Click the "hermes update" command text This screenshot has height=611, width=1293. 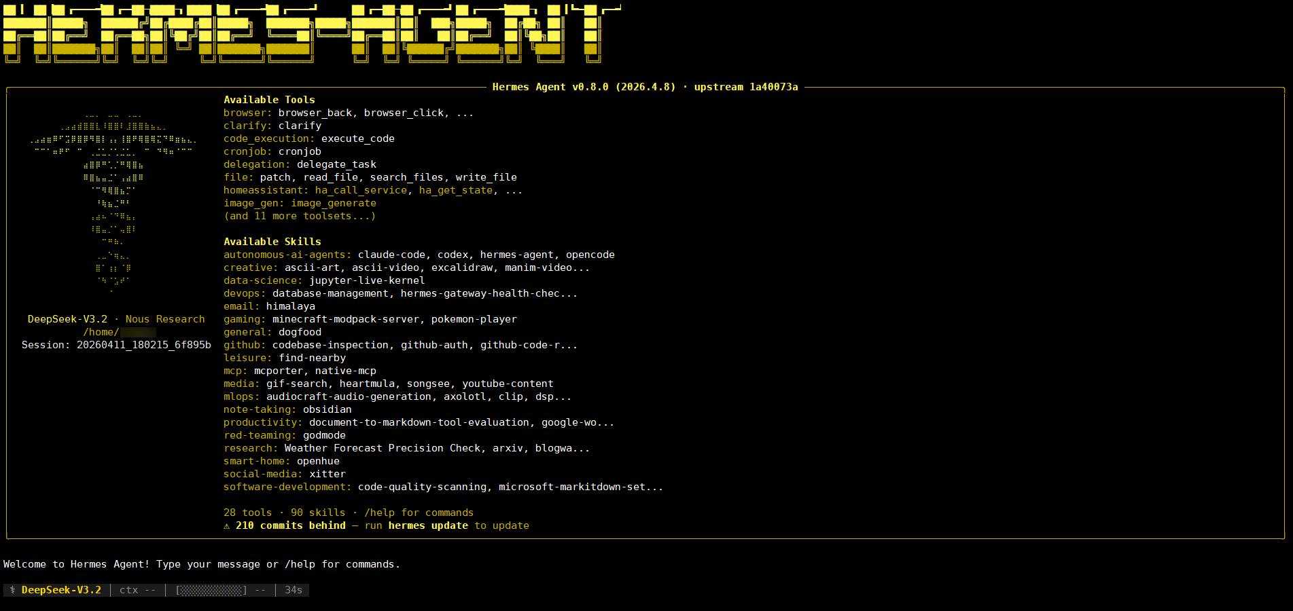click(x=428, y=525)
